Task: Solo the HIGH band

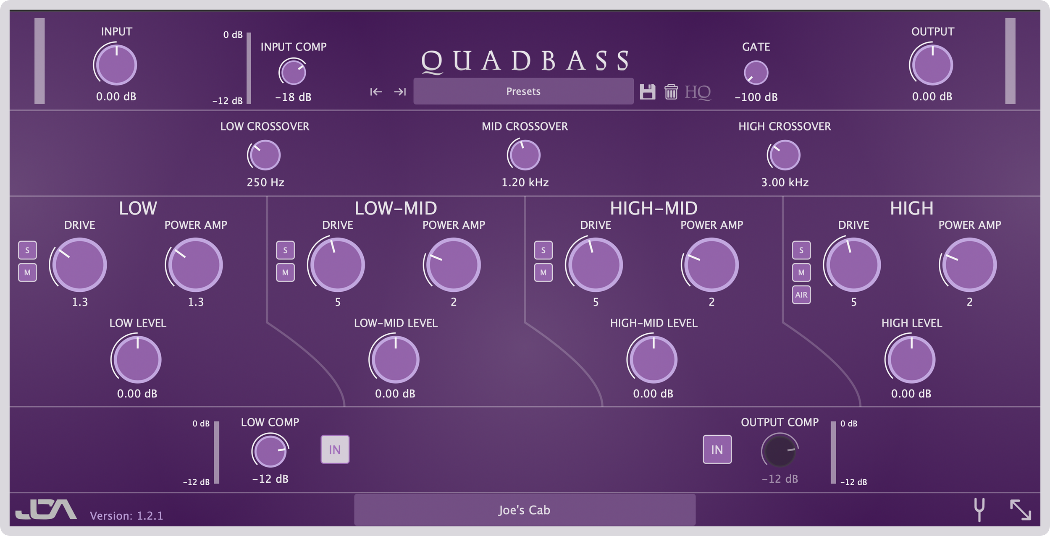Action: tap(801, 250)
